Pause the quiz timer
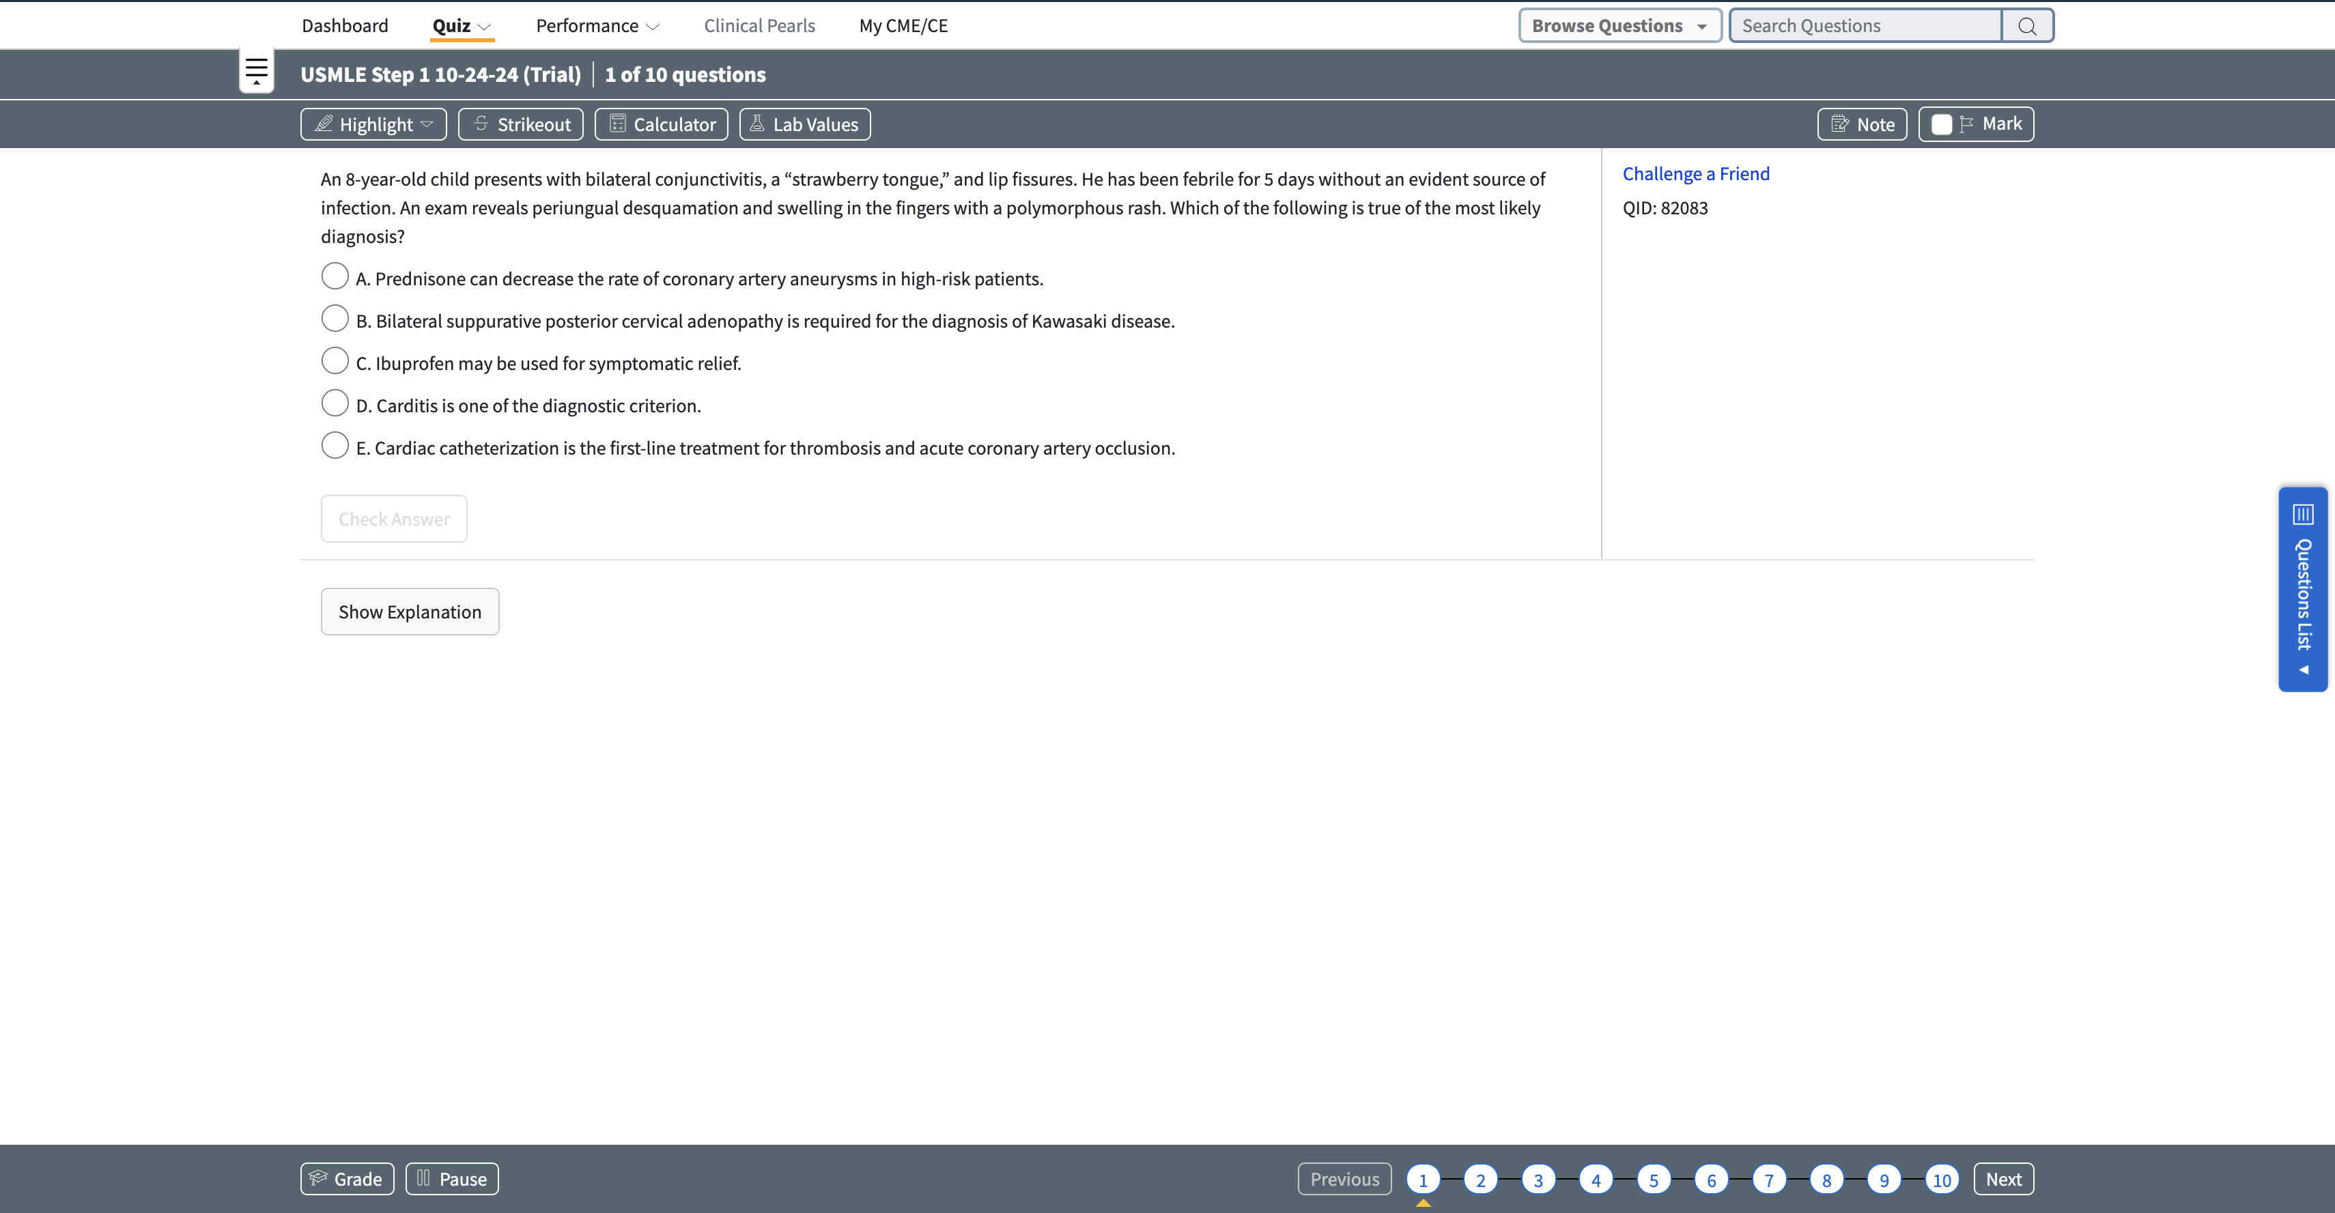Viewport: 2335px width, 1213px height. click(451, 1179)
